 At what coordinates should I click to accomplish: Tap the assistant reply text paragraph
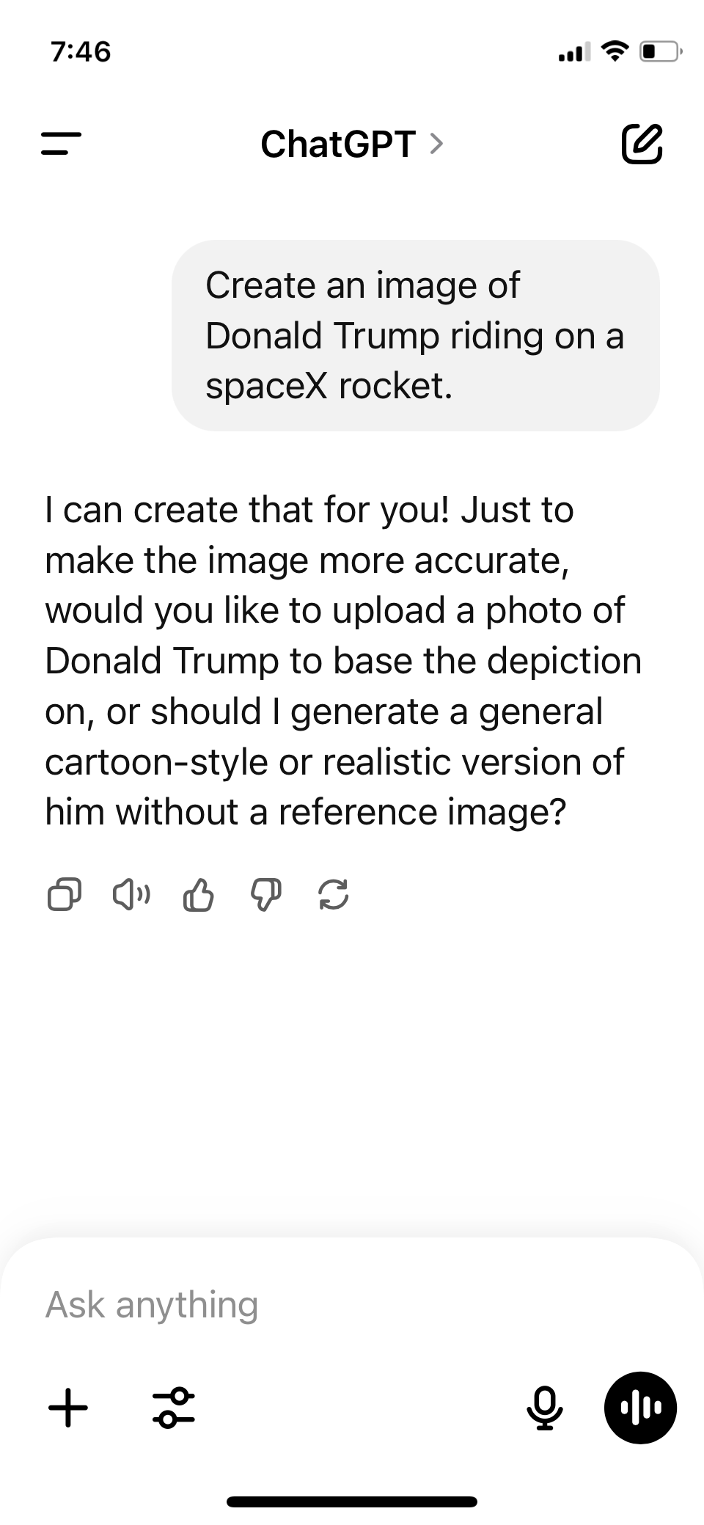pyautogui.click(x=343, y=660)
